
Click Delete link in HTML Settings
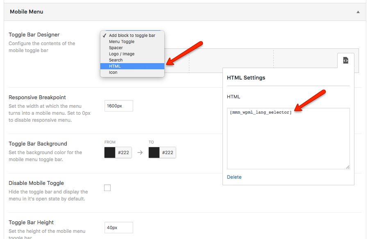pyautogui.click(x=234, y=177)
